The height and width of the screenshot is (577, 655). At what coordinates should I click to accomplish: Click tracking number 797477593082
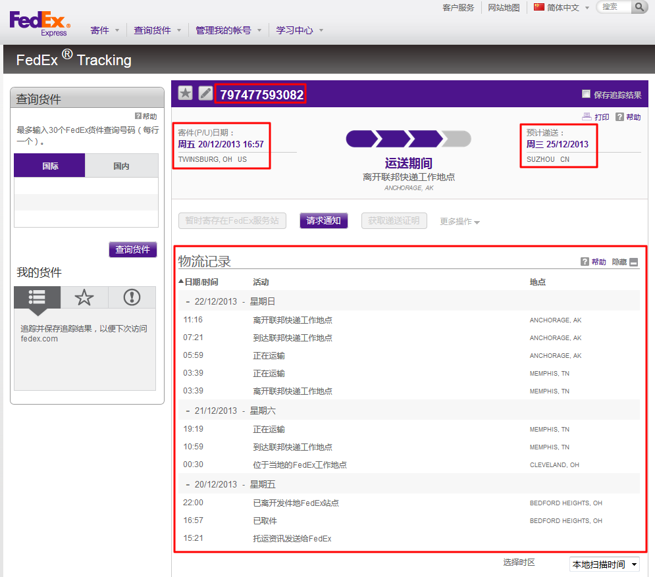(x=262, y=94)
